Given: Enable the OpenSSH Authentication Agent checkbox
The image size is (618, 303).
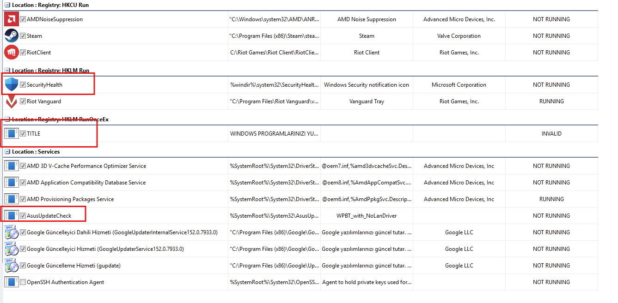Looking at the screenshot, I should tap(23, 282).
